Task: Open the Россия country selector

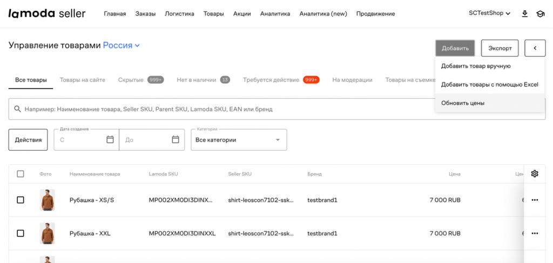Action: point(122,46)
